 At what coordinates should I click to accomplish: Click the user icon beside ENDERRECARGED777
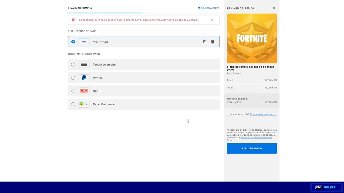199,8
